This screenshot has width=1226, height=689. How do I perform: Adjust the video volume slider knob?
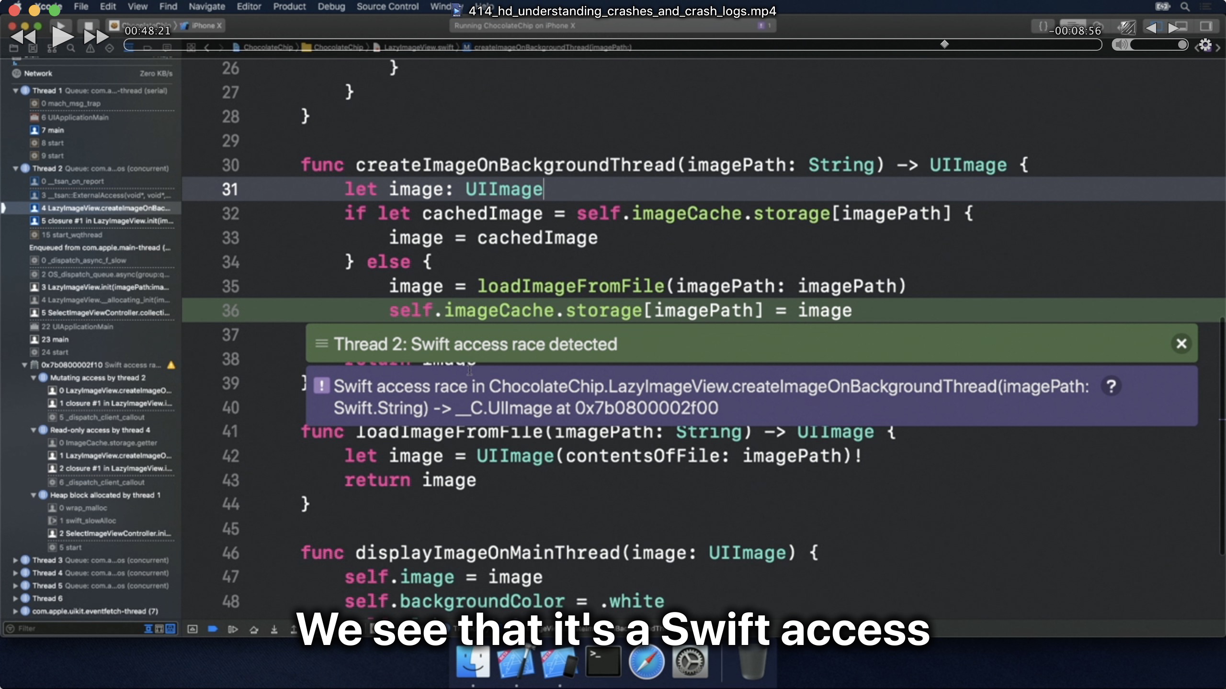click(1182, 45)
